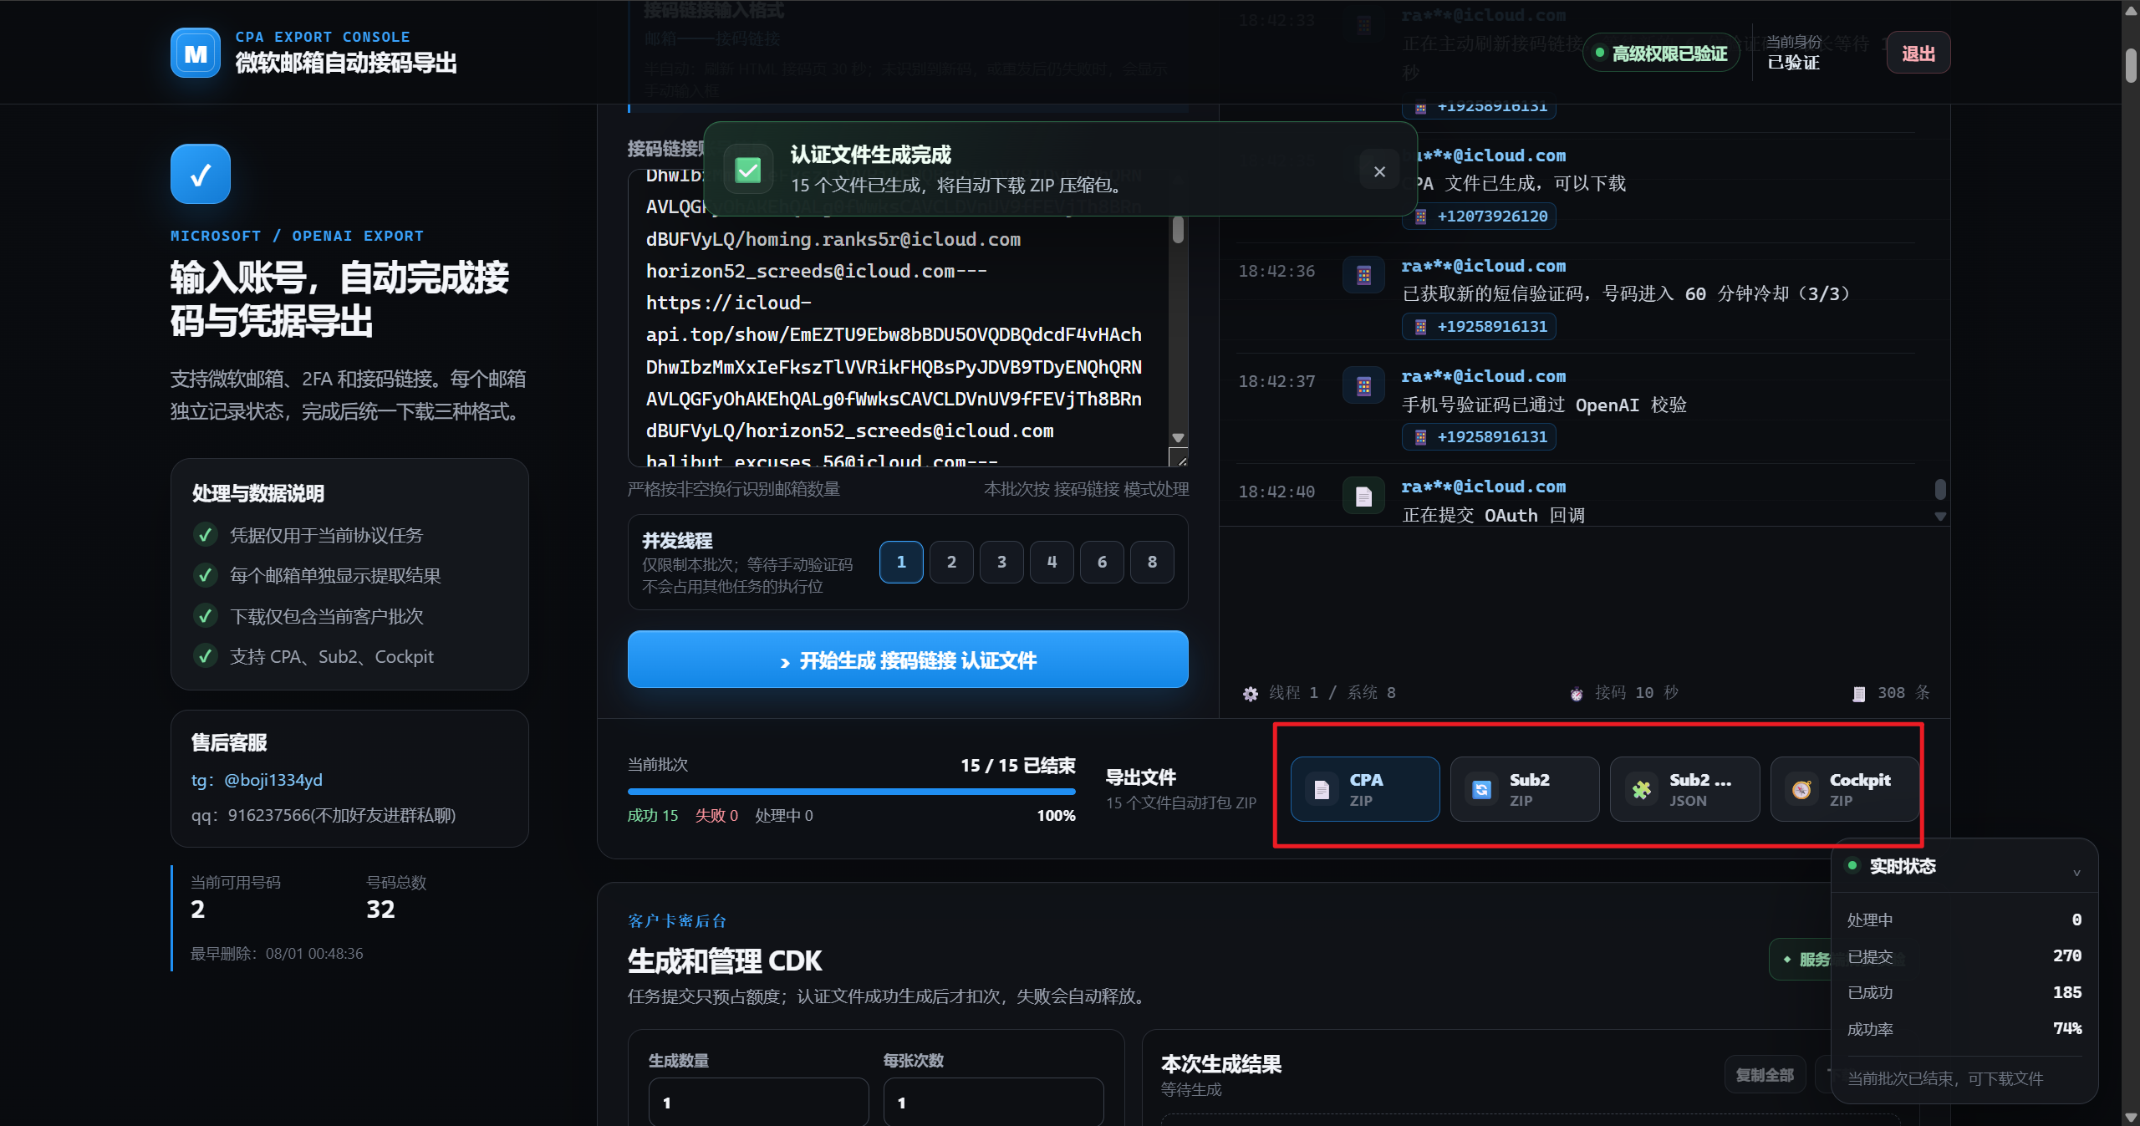Click the green dot beside 实时状态

[x=1852, y=865]
